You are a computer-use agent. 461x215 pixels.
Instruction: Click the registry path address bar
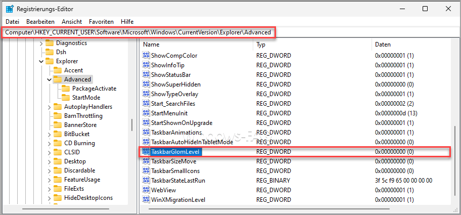click(231, 32)
